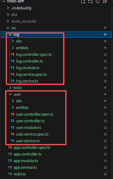Open user.controller.ts file
Screen dimensions: 113x179
[31, 121]
